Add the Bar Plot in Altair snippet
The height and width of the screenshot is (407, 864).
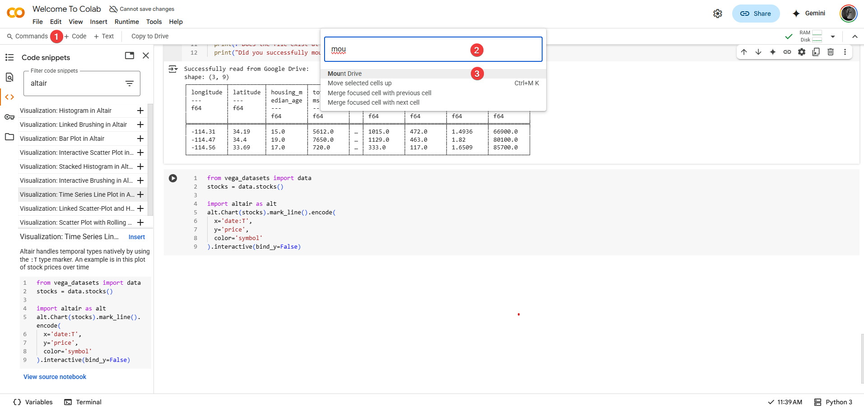coord(140,139)
